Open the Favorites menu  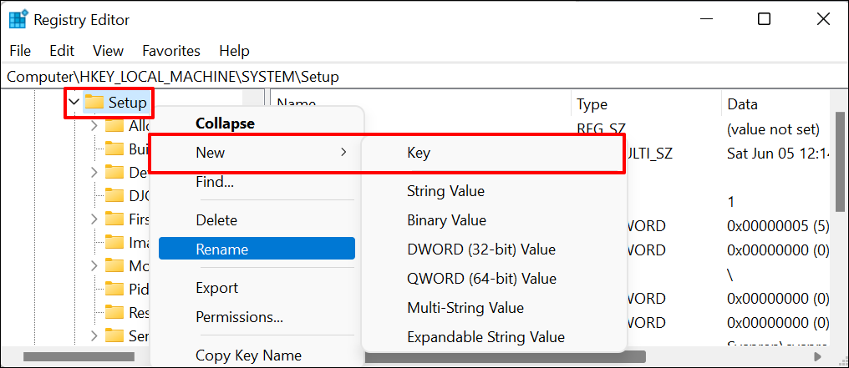[171, 51]
